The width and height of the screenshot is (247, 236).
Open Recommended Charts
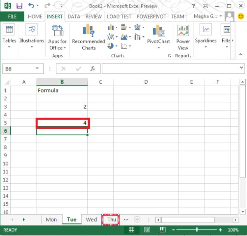point(89,38)
